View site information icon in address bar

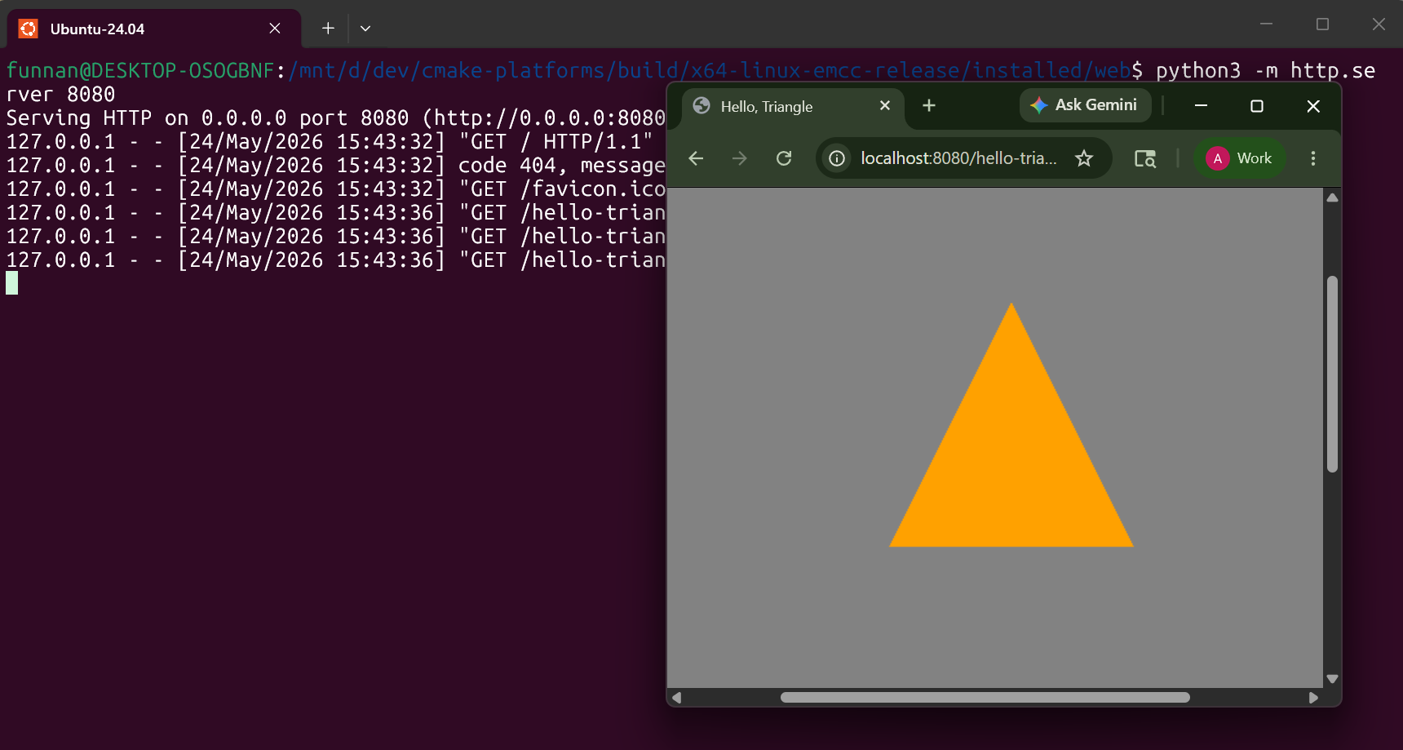(x=837, y=158)
